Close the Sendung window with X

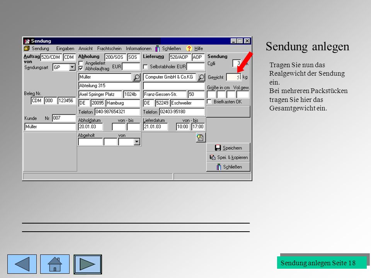[247, 41]
